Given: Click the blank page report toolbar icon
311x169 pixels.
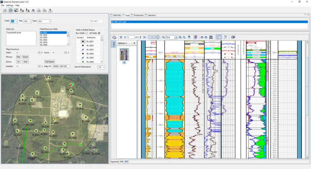Looking at the screenshot, I should point(39,10).
